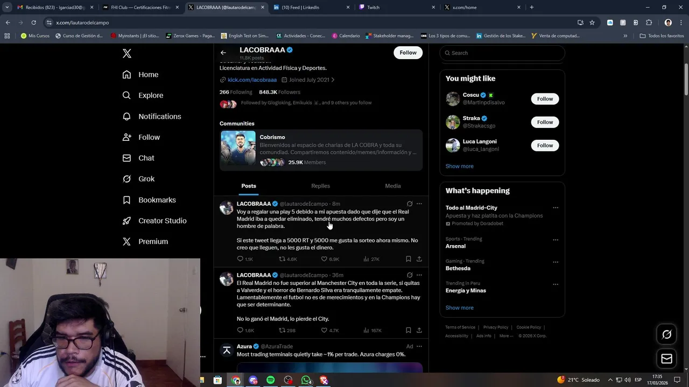Open the Chrome menu three dots
The height and width of the screenshot is (387, 689).
point(681,23)
